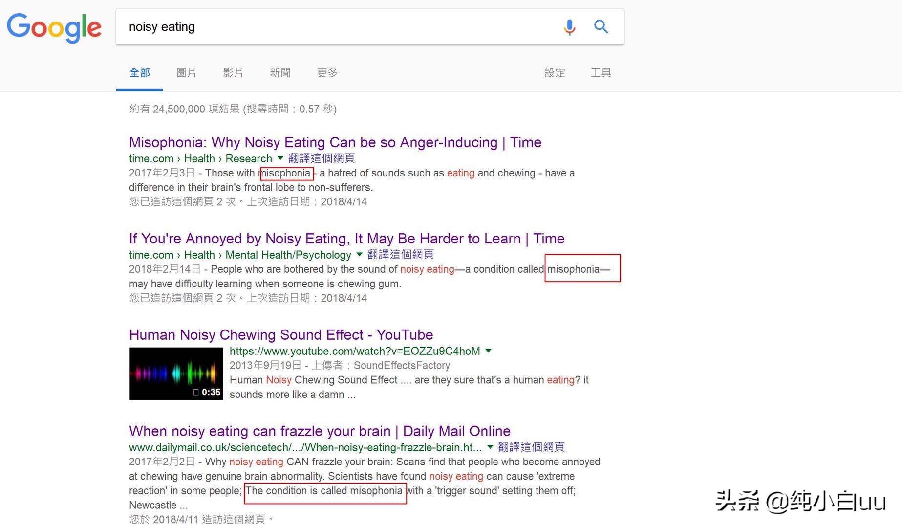Translate the Daily Mail result page
The width and height of the screenshot is (902, 528).
(532, 447)
